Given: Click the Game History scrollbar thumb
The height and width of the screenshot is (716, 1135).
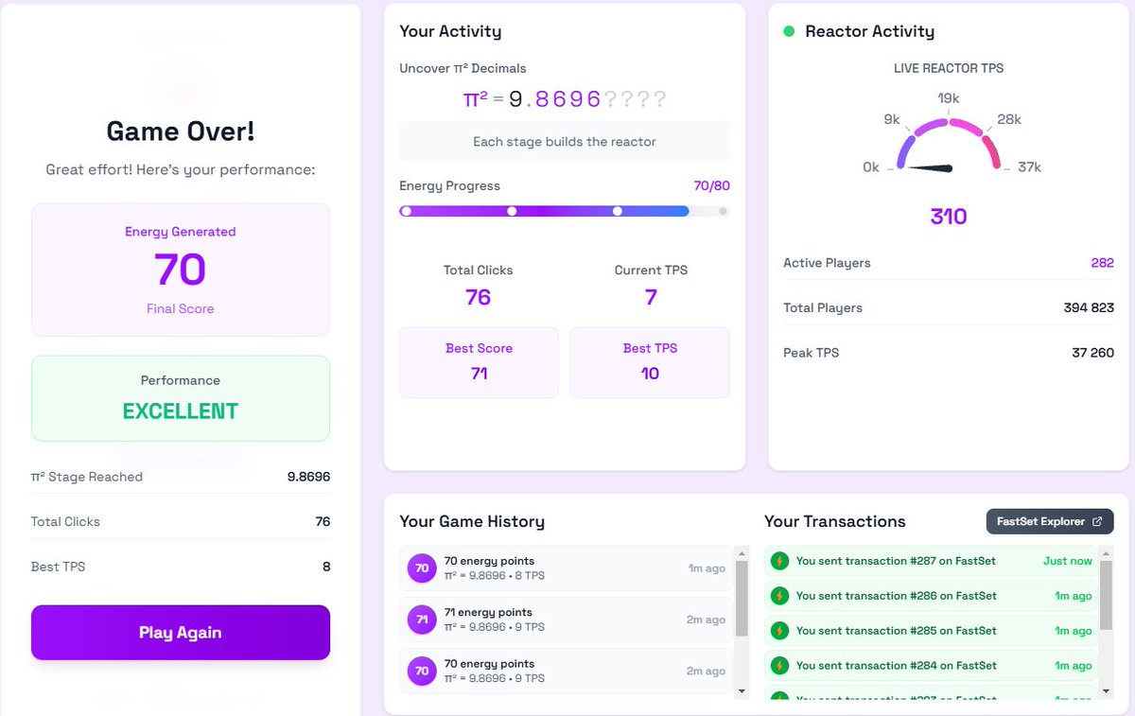Looking at the screenshot, I should (x=742, y=598).
